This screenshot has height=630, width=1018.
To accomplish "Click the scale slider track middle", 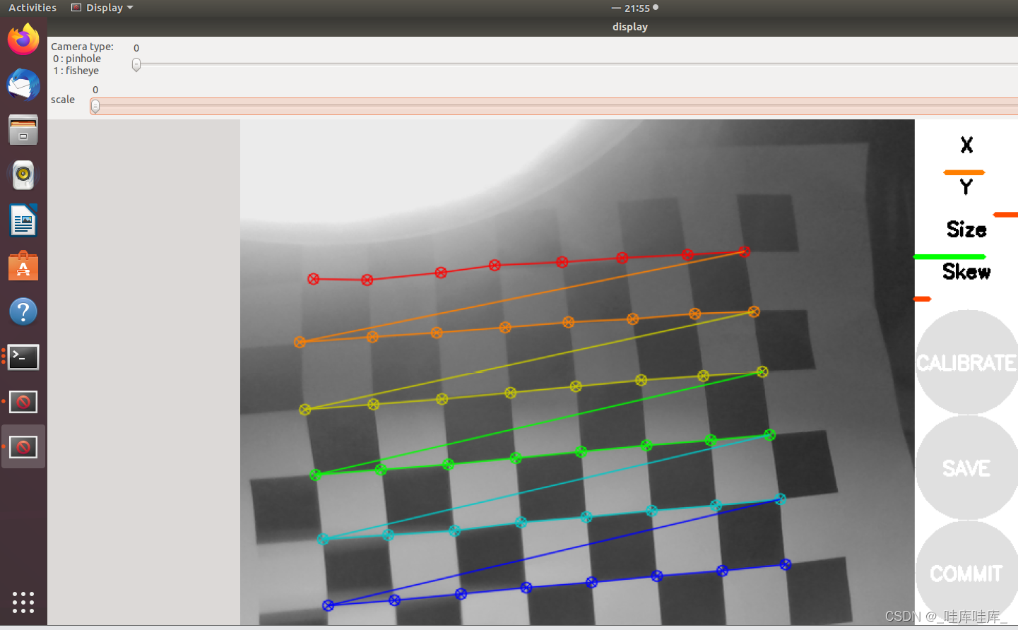I will pyautogui.click(x=554, y=107).
